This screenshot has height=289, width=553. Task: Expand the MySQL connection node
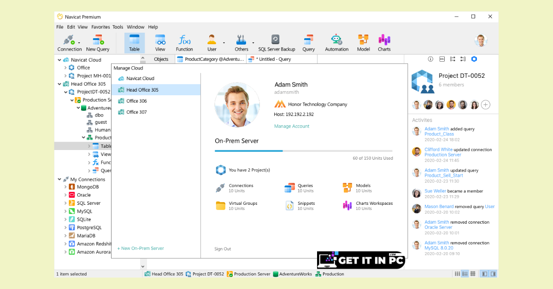pyautogui.click(x=65, y=211)
